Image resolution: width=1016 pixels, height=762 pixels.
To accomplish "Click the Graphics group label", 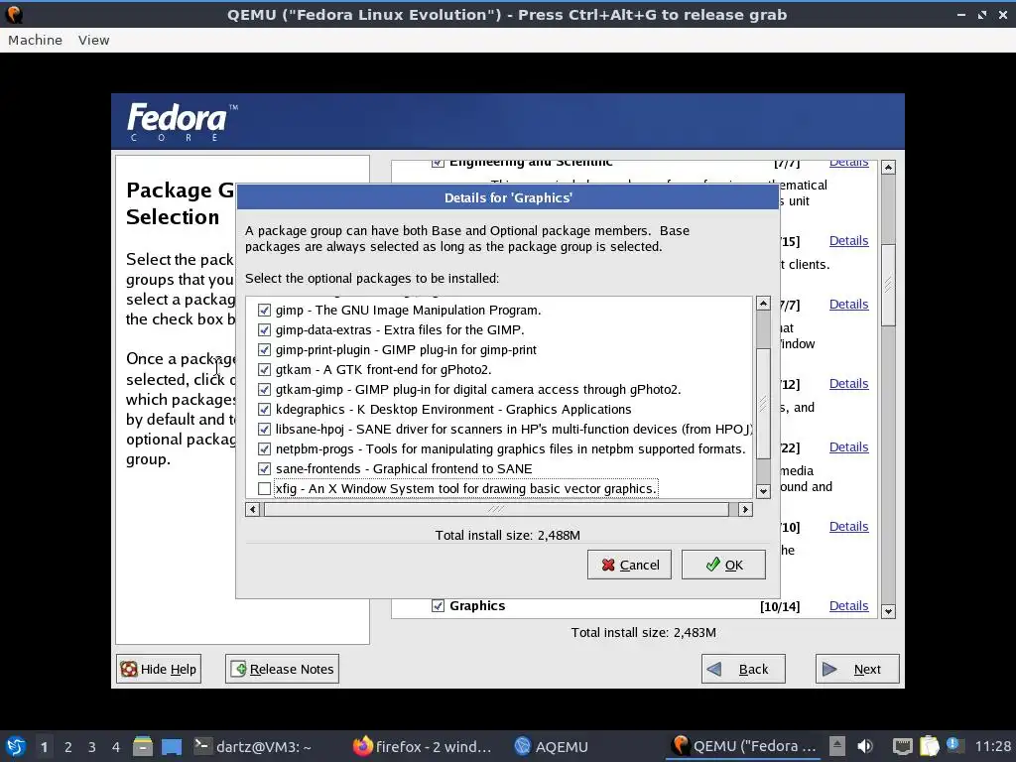I will (x=477, y=606).
